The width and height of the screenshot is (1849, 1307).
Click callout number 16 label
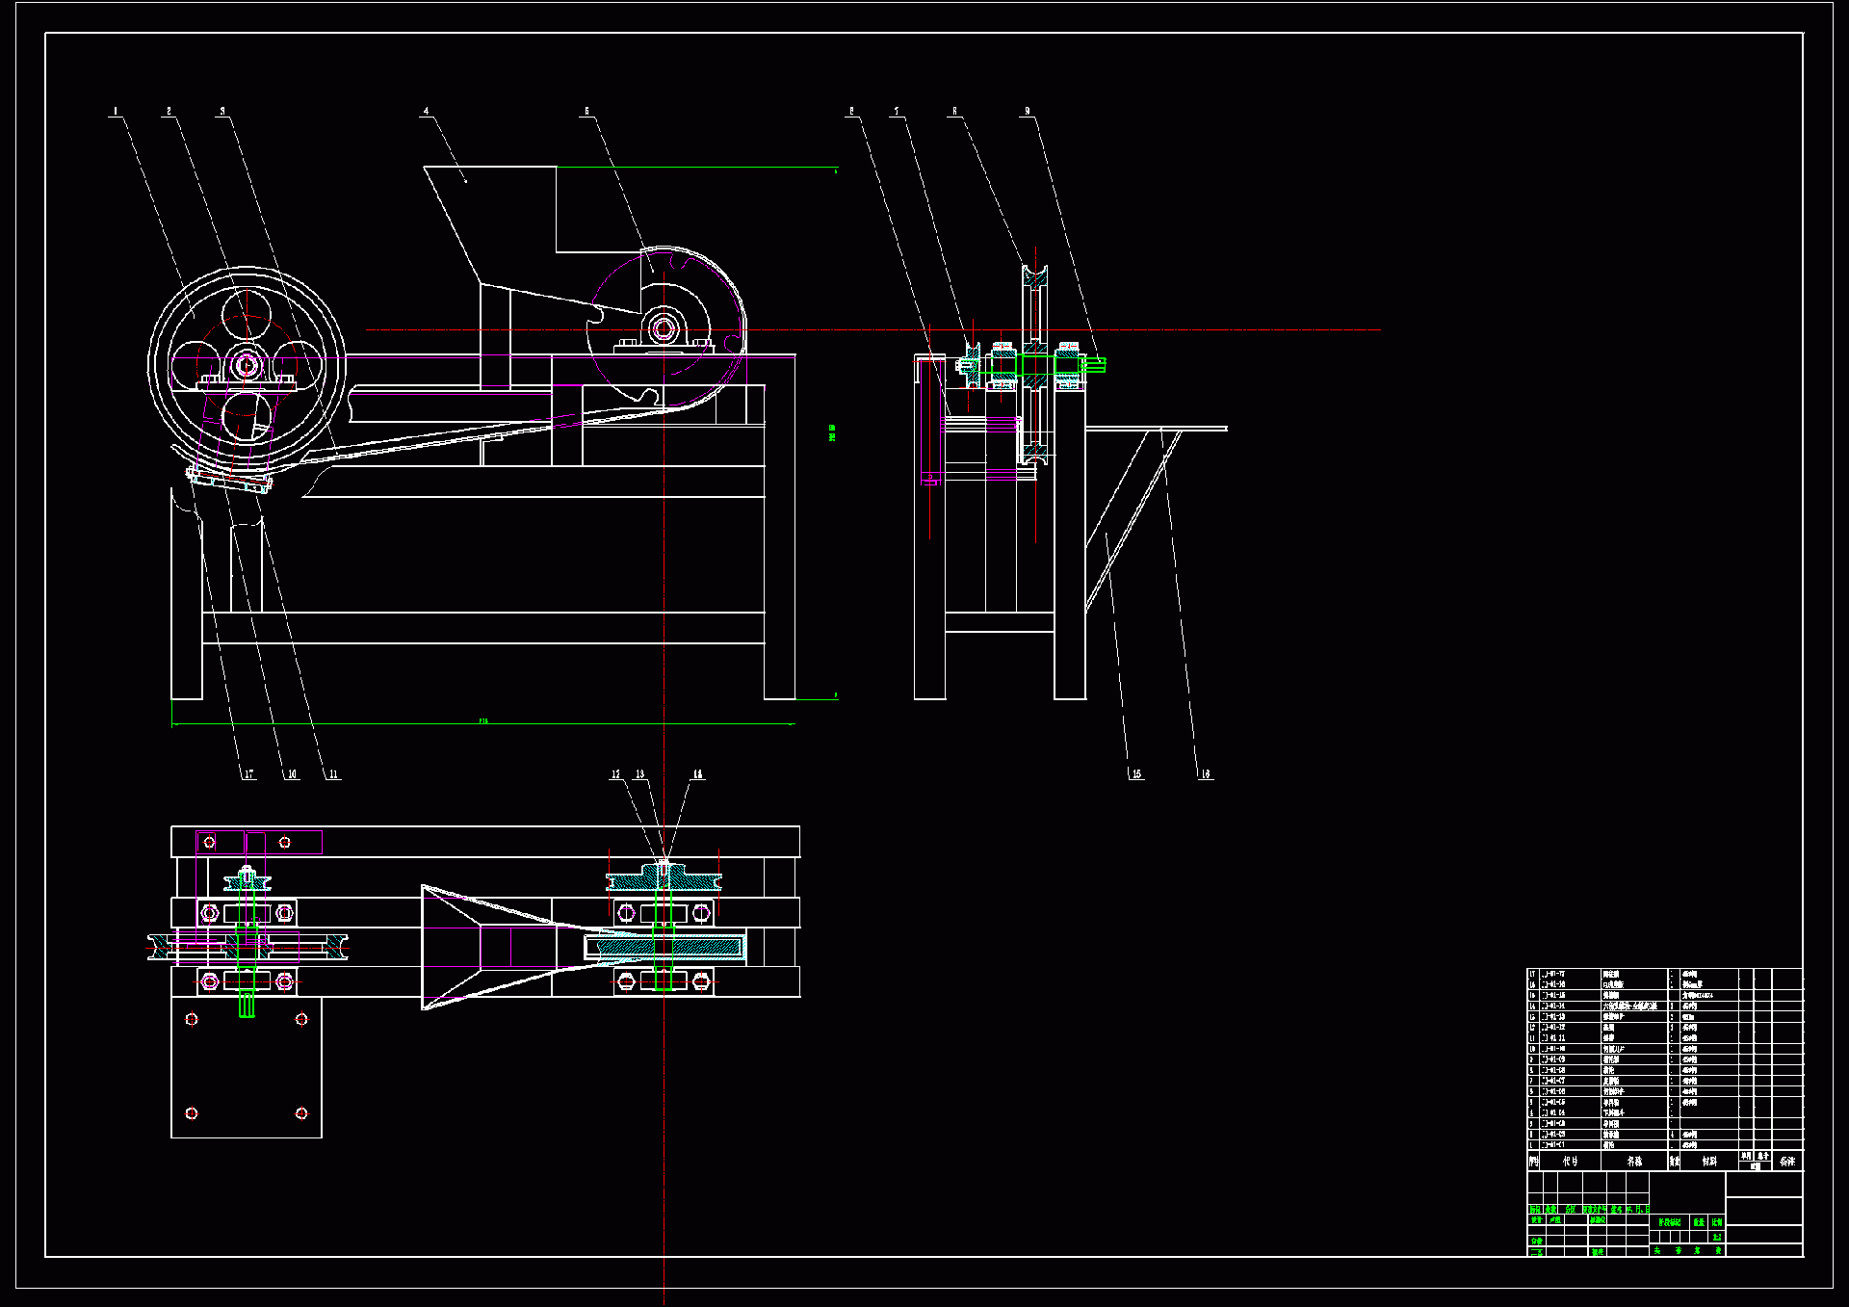[x=1205, y=774]
